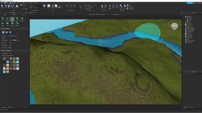Choose the Subtract terrain tool
Image resolution: width=202 pixels, height=113 pixels.
click(x=7, y=19)
